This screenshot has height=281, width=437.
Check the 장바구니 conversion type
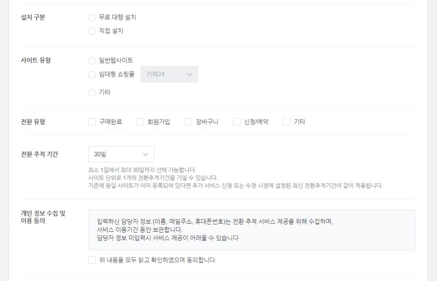coord(188,122)
